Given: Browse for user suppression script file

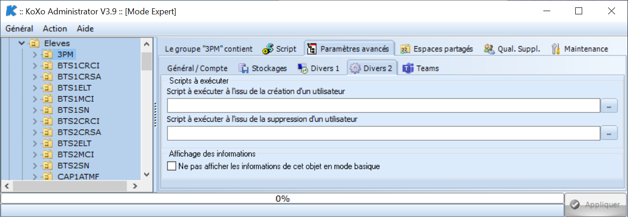Looking at the screenshot, I should pos(609,133).
